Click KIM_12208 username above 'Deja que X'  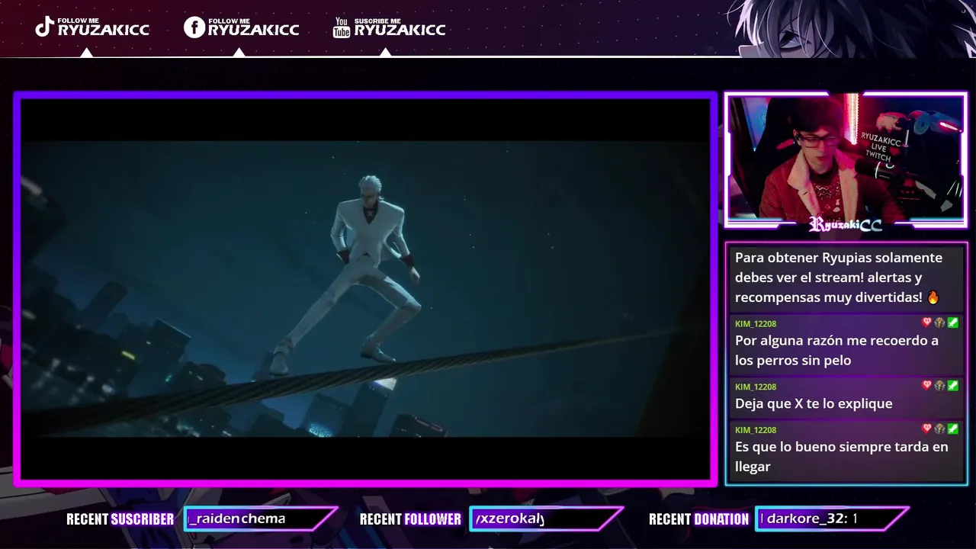click(756, 387)
